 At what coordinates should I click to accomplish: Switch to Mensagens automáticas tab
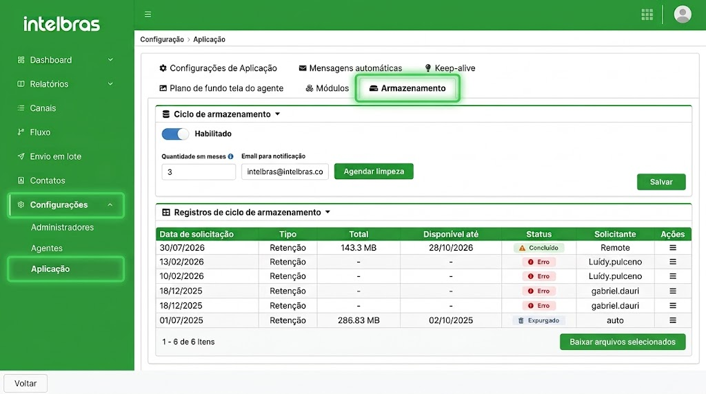[350, 68]
